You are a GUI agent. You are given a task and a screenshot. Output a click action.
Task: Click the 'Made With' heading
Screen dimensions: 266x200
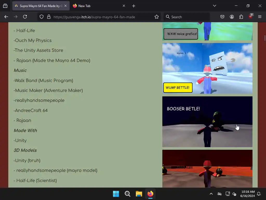(x=25, y=130)
